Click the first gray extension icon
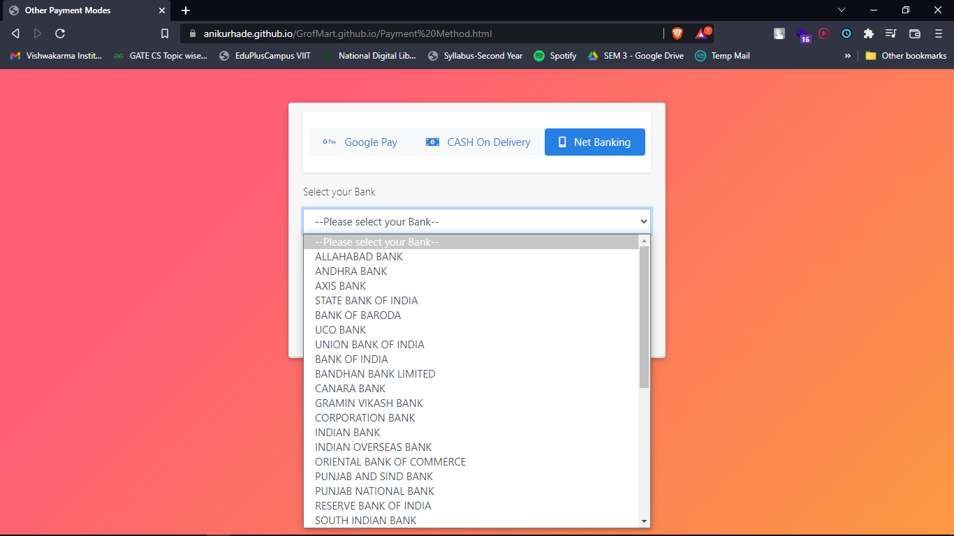 779,33
